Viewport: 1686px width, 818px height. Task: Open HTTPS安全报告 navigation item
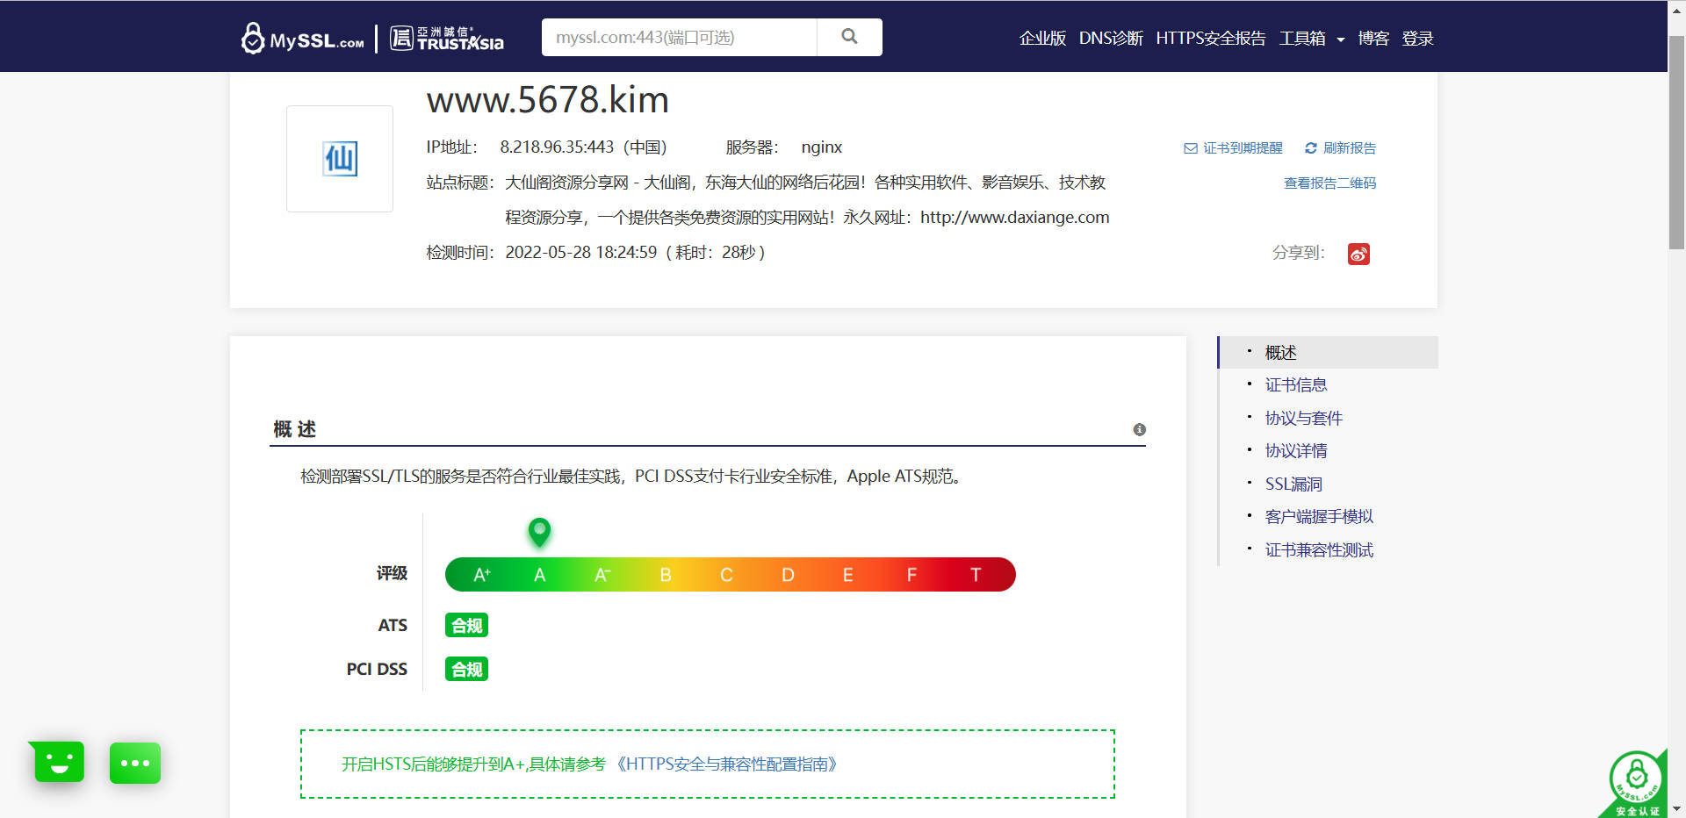(x=1211, y=39)
